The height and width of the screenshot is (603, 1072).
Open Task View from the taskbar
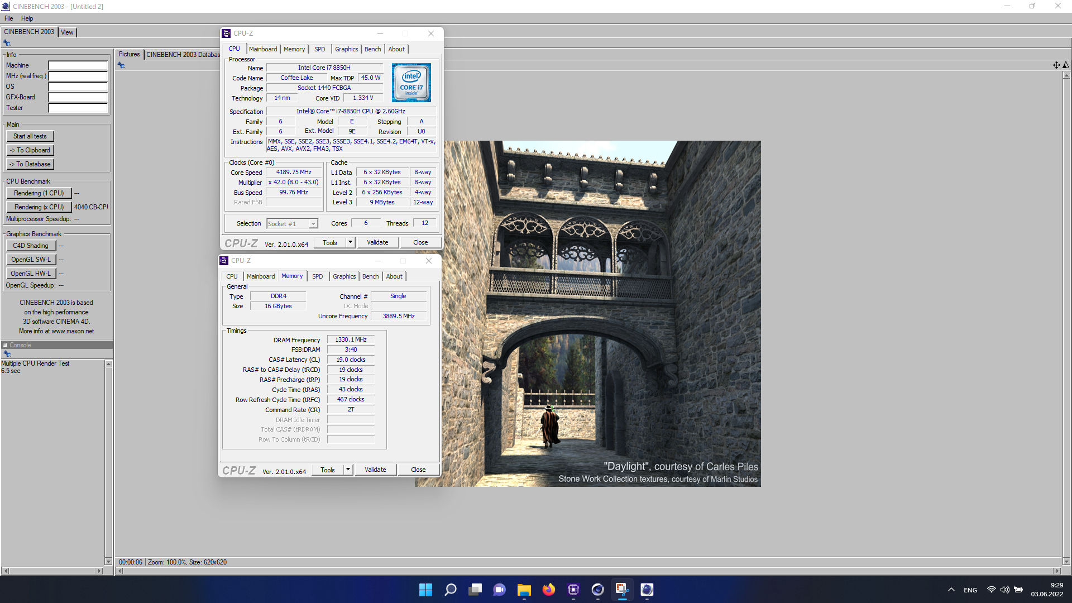pyautogui.click(x=475, y=590)
